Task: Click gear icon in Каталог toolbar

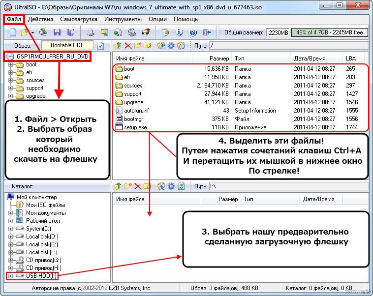Action: click(x=171, y=186)
